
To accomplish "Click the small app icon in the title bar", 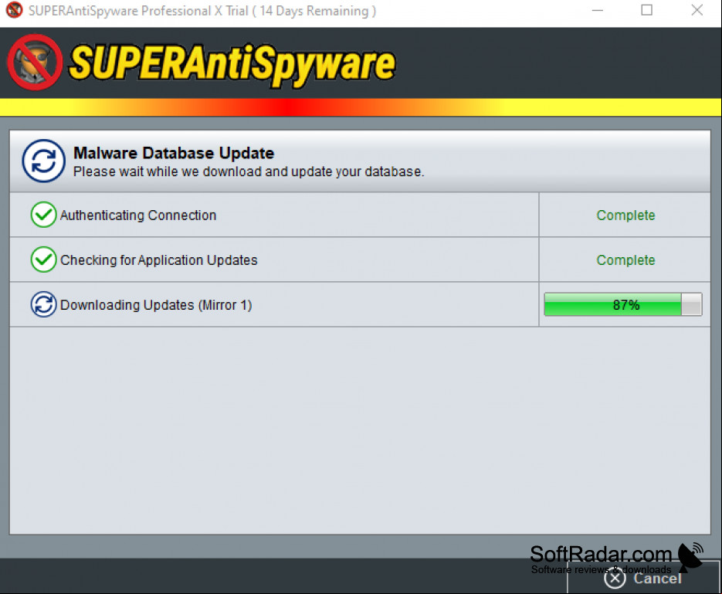I will 14,10.
